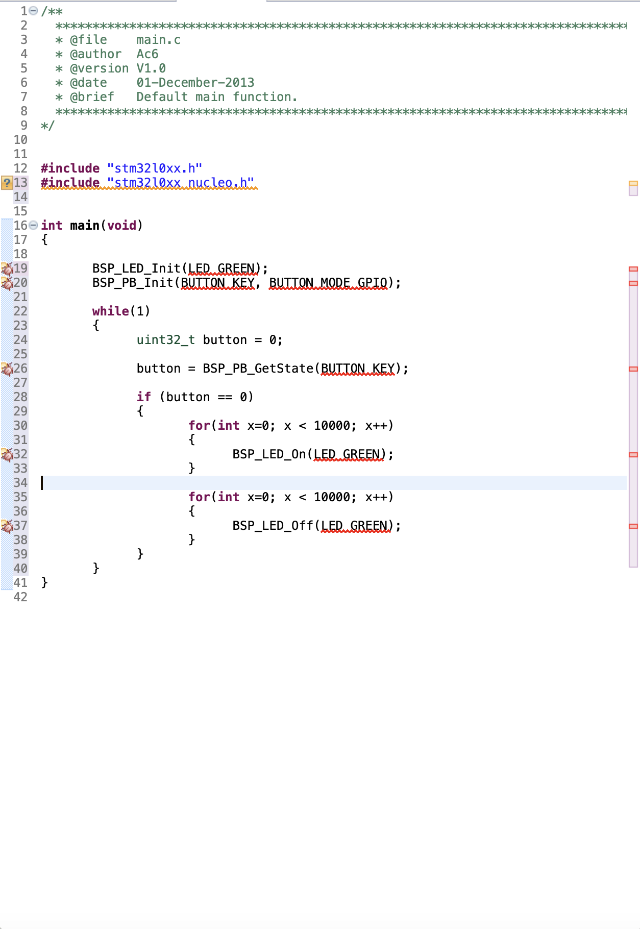Click the uint32_t type on line 24
This screenshot has height=929, width=640.
165,340
